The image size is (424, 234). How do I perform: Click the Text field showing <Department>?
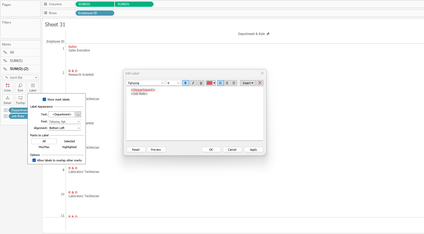(62, 114)
